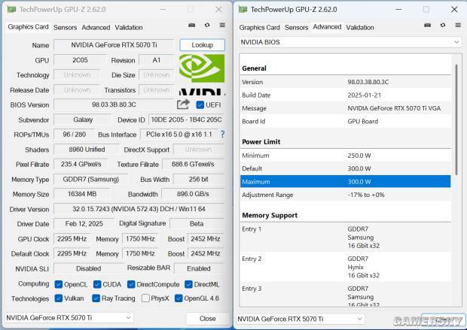Click the NVIDIA SLI Disabled field

tap(88, 268)
